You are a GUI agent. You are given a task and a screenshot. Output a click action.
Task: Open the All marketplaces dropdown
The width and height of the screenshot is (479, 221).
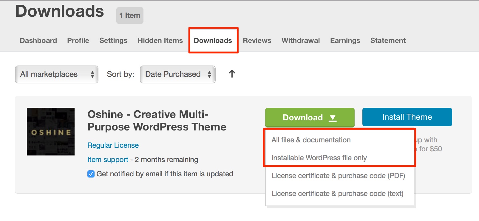coord(57,74)
